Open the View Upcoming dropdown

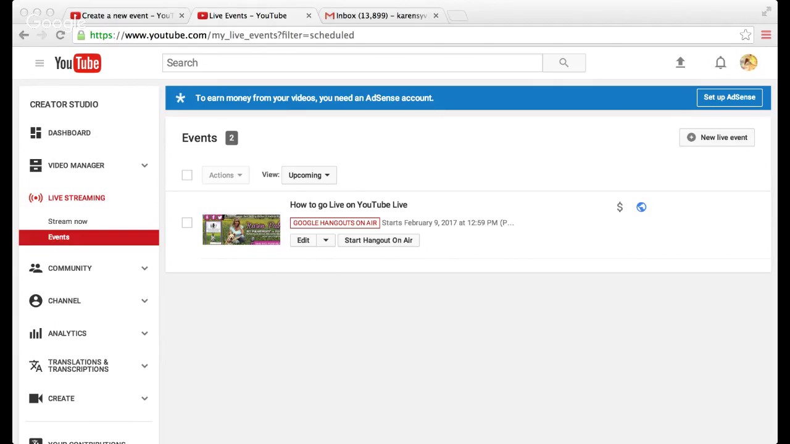click(x=309, y=175)
